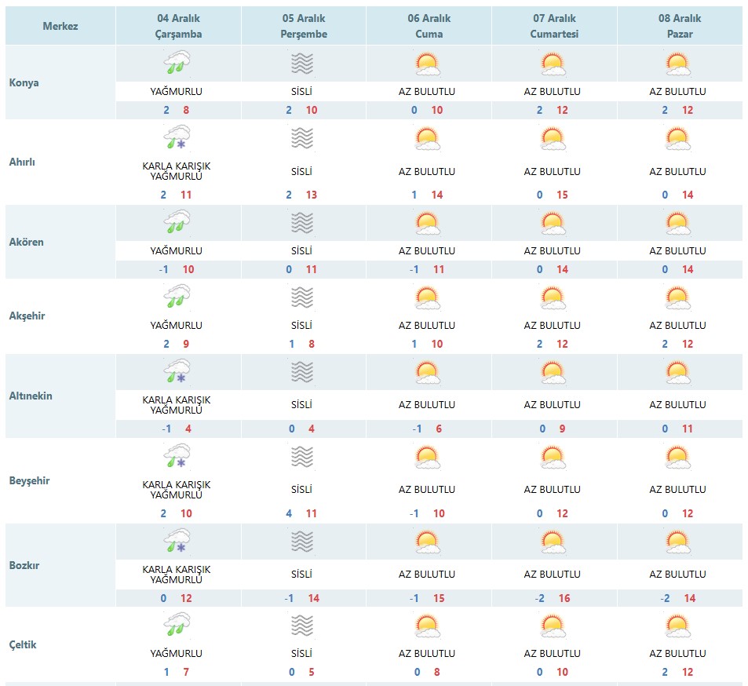Image resolution: width=748 pixels, height=686 pixels.
Task: Open the Konya row label
Action: (24, 82)
